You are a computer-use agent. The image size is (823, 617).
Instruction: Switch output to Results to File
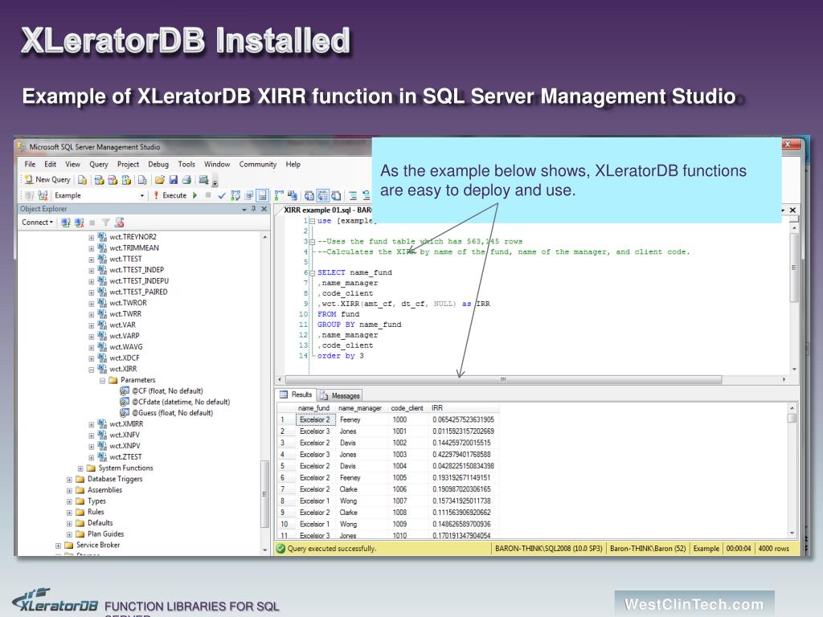tap(336, 196)
